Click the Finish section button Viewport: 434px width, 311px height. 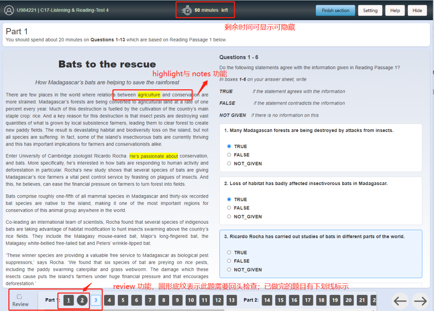(335, 10)
